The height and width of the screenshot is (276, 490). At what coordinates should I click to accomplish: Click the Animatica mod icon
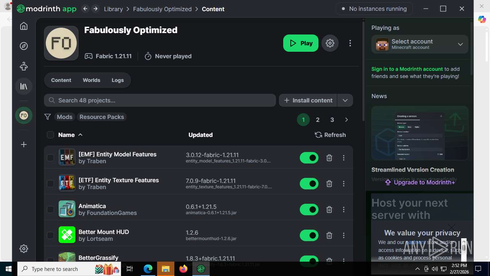pyautogui.click(x=67, y=209)
